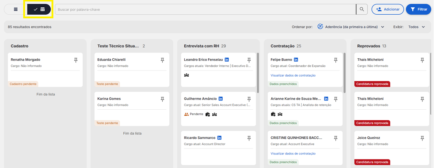Click the orange Pendente people icon on Guilherme's card
This screenshot has width=434, height=168.
186,114
